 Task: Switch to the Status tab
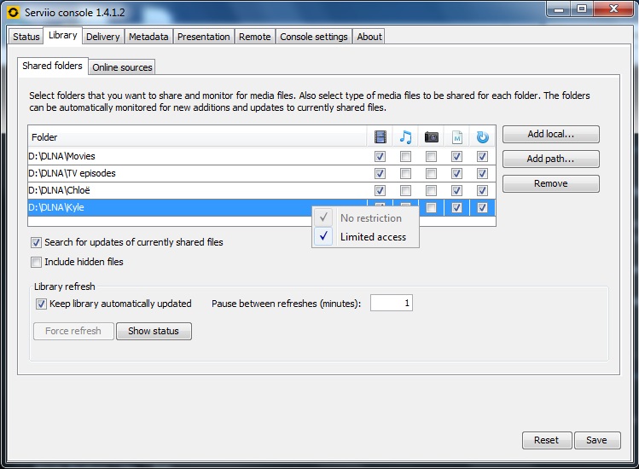click(x=26, y=37)
